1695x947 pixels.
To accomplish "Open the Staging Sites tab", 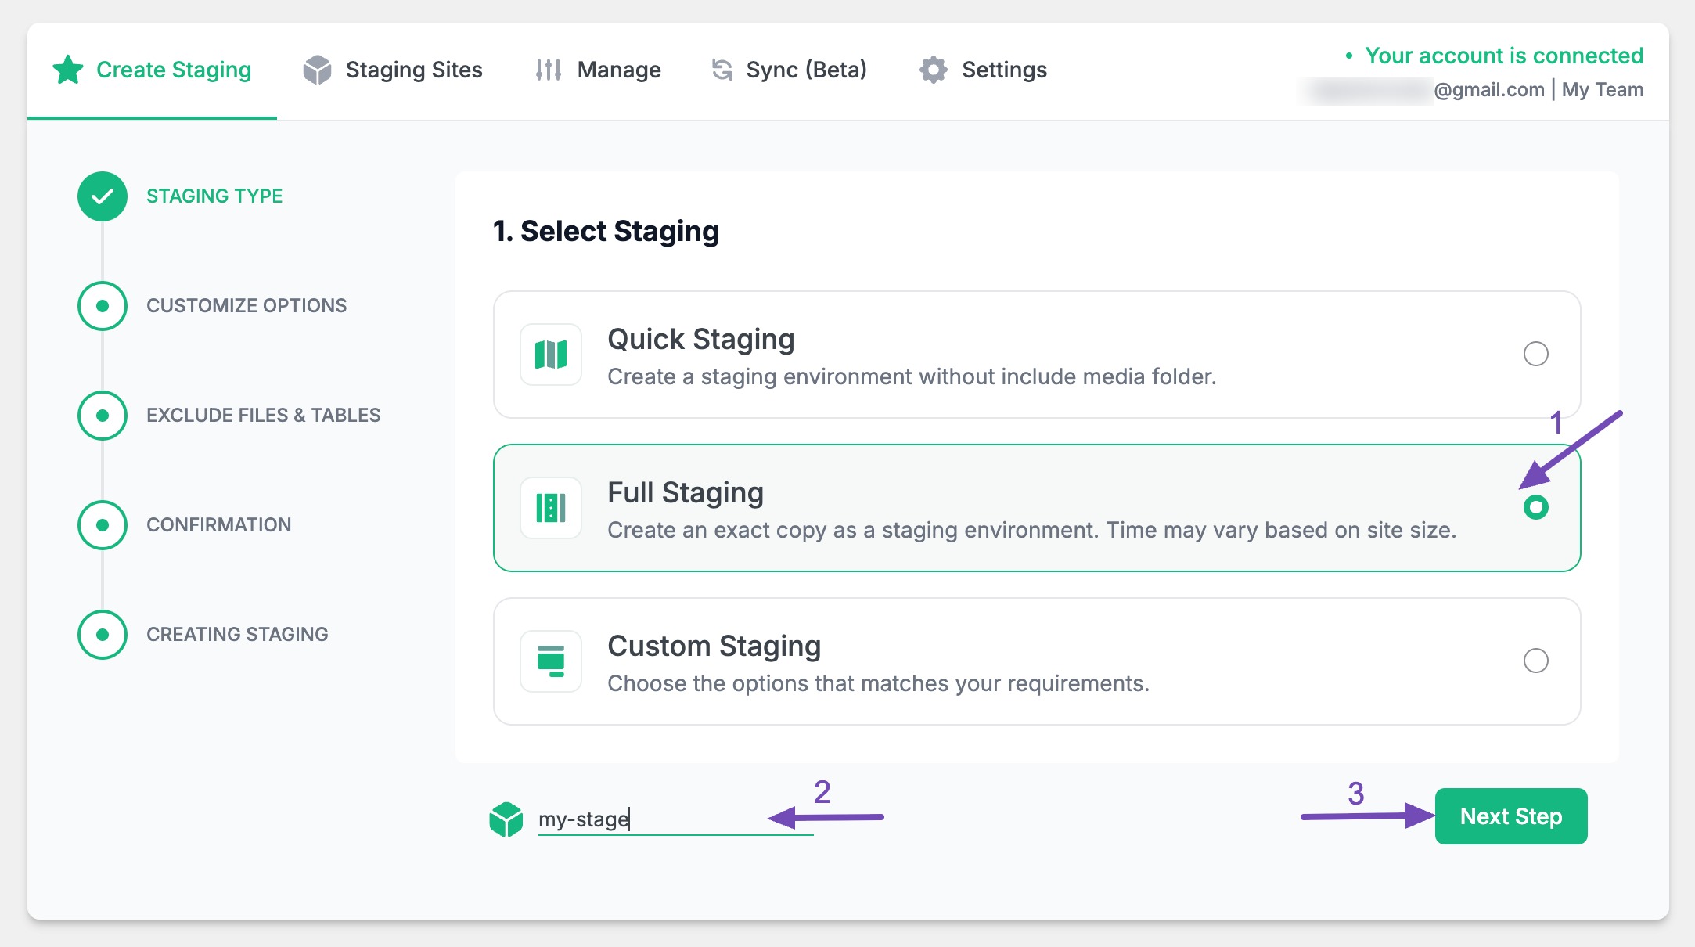I will coord(413,70).
